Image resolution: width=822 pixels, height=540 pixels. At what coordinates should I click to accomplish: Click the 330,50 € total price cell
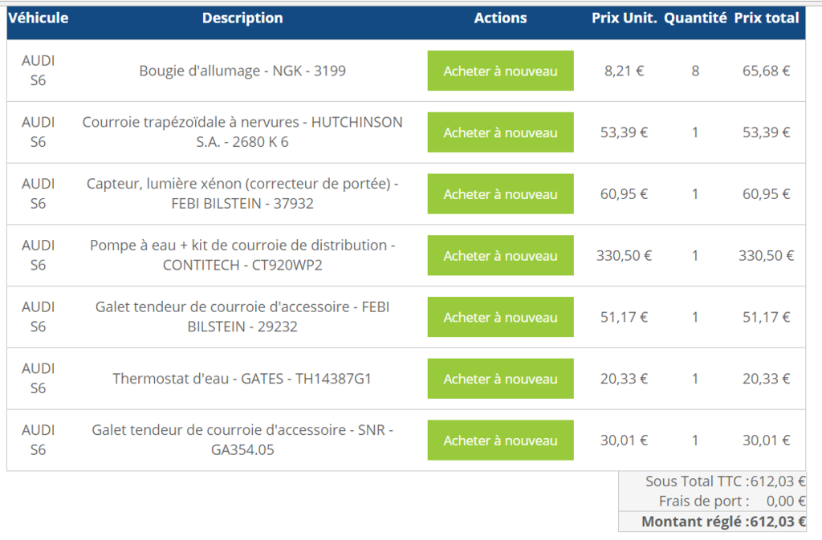tap(766, 256)
